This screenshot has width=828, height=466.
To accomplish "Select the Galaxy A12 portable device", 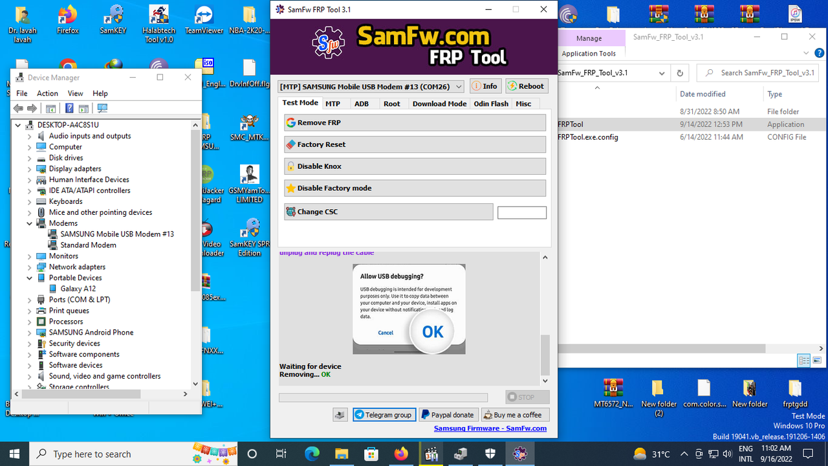I will [78, 289].
